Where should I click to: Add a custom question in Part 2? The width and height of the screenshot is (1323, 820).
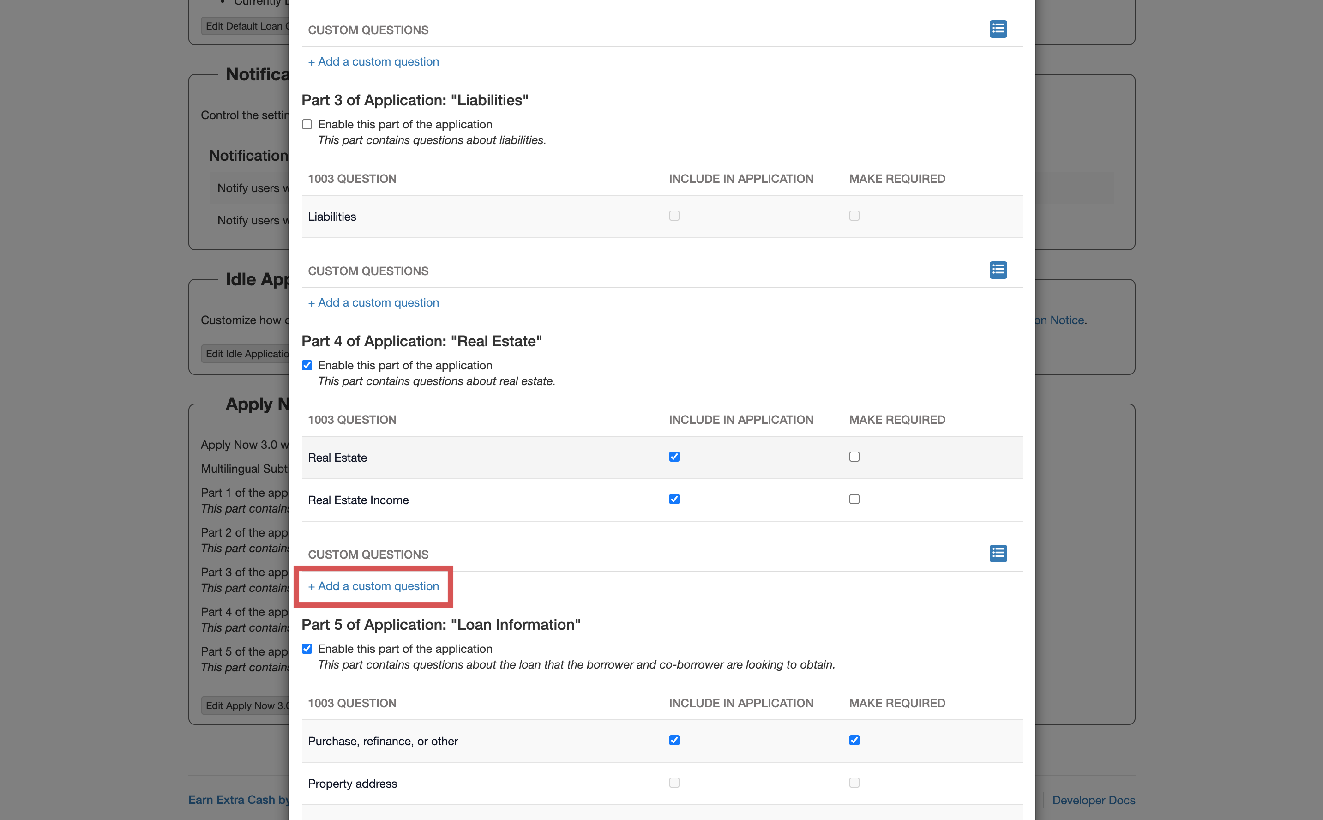[373, 62]
